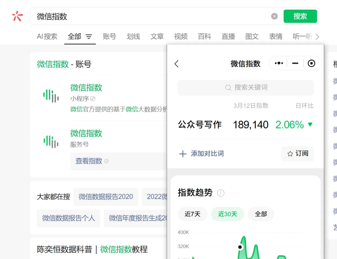Click the 320K axis label

183,246
